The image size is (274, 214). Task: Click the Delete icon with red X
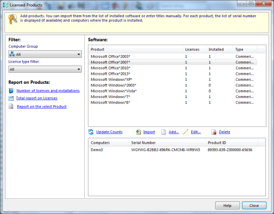[214, 132]
